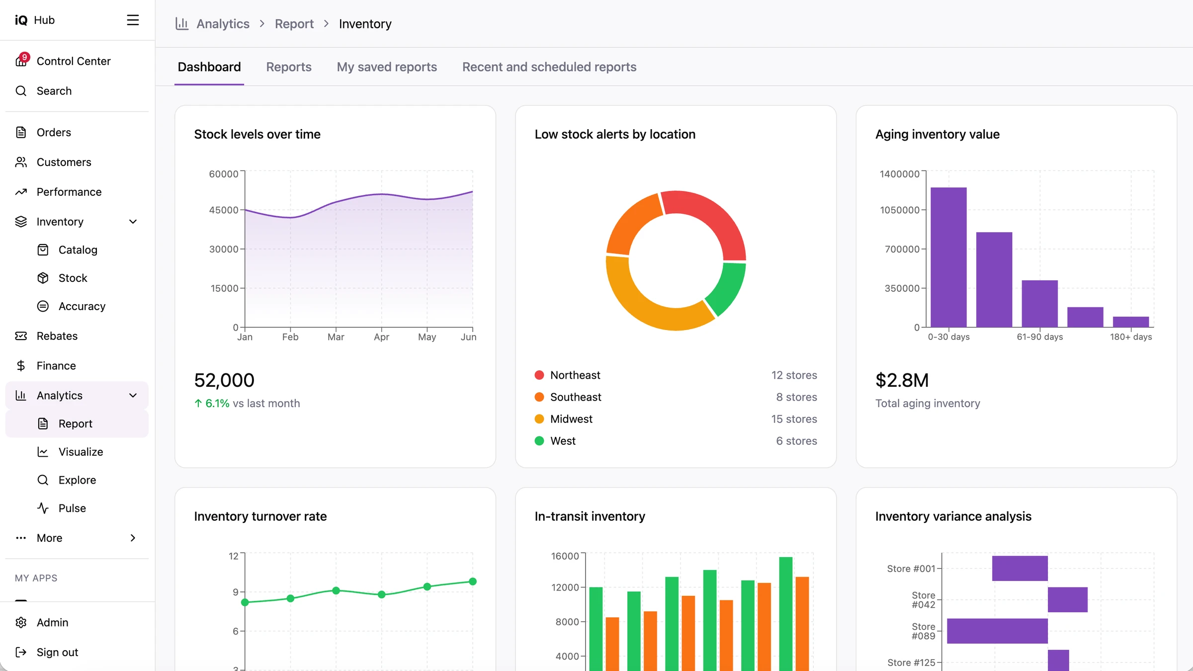Open Control Center notification icon
The width and height of the screenshot is (1193, 671).
click(21, 61)
